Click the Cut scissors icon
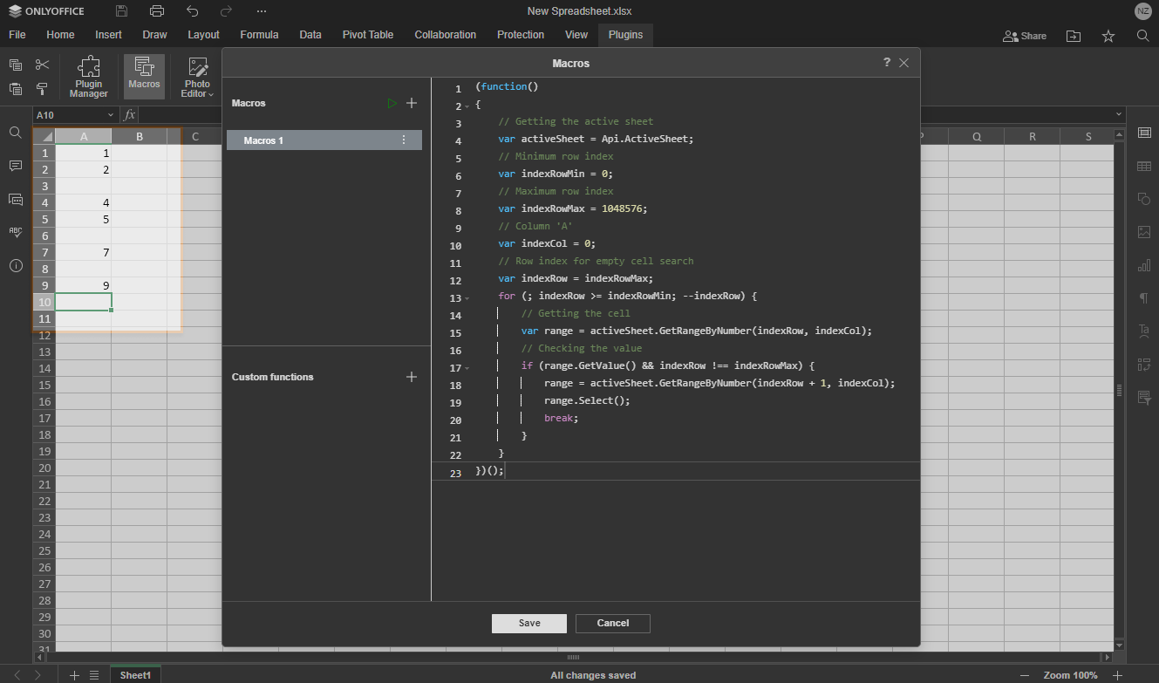The width and height of the screenshot is (1159, 683). tap(42, 65)
